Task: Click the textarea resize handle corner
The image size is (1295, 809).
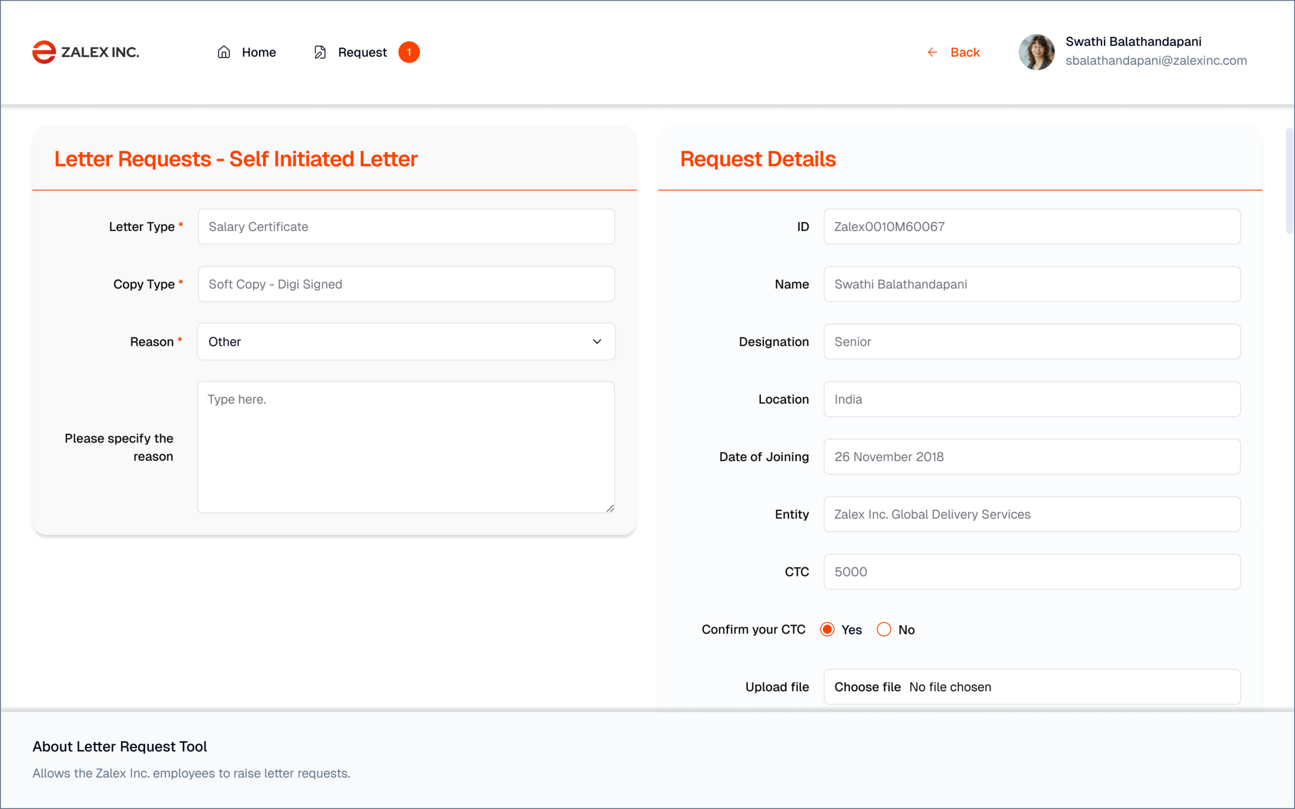Action: click(610, 508)
